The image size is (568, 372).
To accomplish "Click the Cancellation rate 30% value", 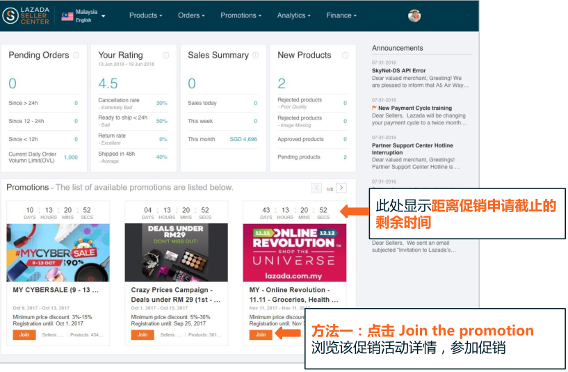I will click(161, 103).
